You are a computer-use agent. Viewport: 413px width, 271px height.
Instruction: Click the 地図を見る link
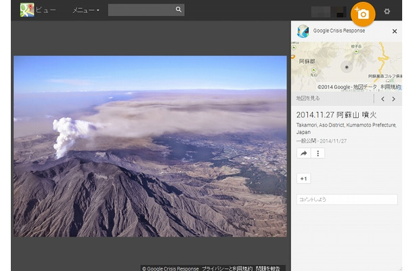pyautogui.click(x=309, y=99)
